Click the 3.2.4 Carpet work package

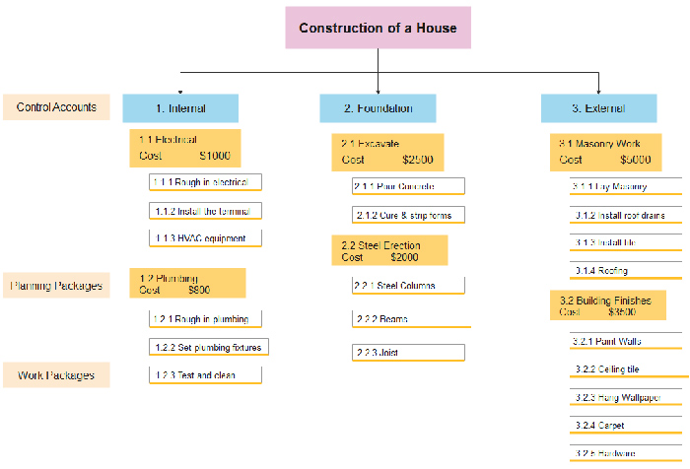tap(625, 426)
